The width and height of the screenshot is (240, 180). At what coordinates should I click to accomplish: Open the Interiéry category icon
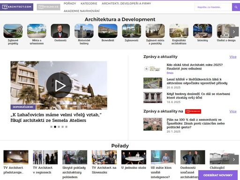pyautogui.click(x=202, y=31)
